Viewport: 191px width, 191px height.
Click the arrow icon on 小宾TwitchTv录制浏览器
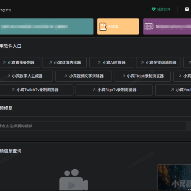(13, 90)
